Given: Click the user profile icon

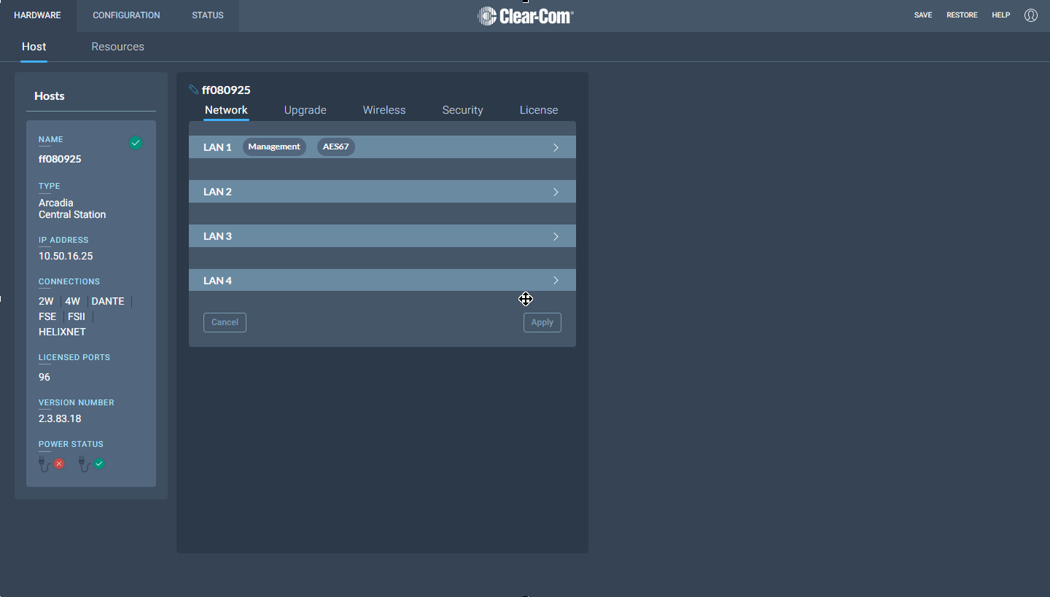Looking at the screenshot, I should pyautogui.click(x=1030, y=15).
